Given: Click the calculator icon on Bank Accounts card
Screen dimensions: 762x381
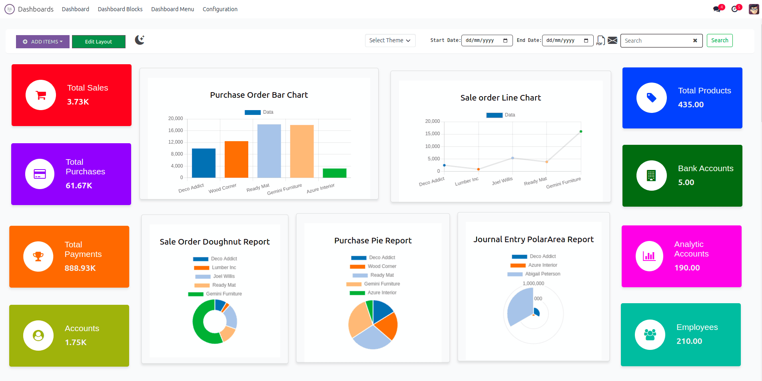Looking at the screenshot, I should 651,176.
